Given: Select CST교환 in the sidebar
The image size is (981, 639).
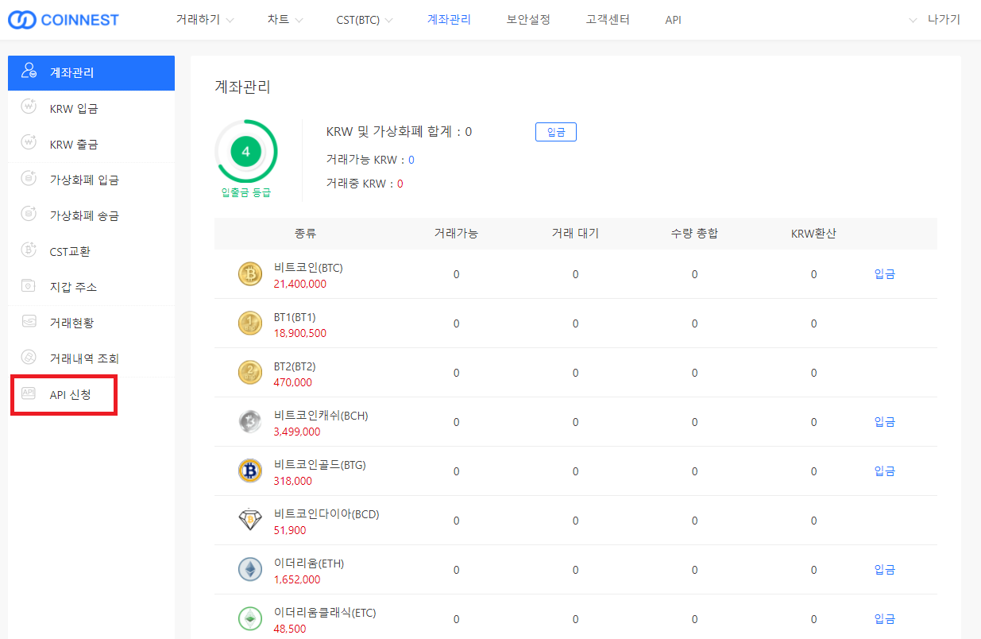Looking at the screenshot, I should [91, 251].
